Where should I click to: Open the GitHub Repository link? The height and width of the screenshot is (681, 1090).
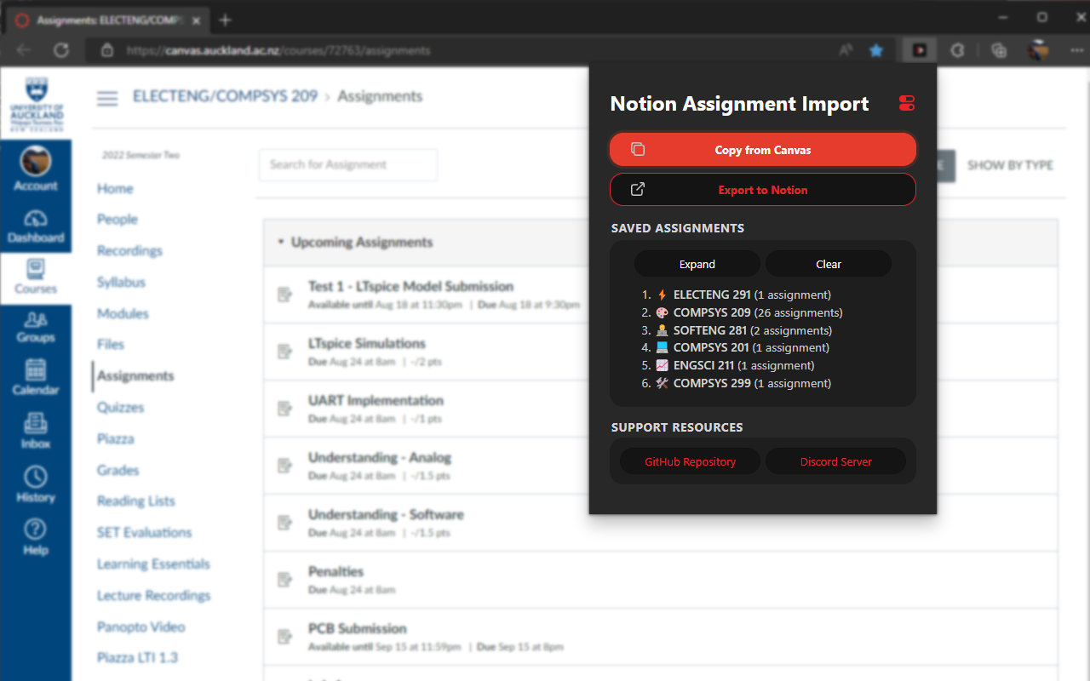point(690,461)
